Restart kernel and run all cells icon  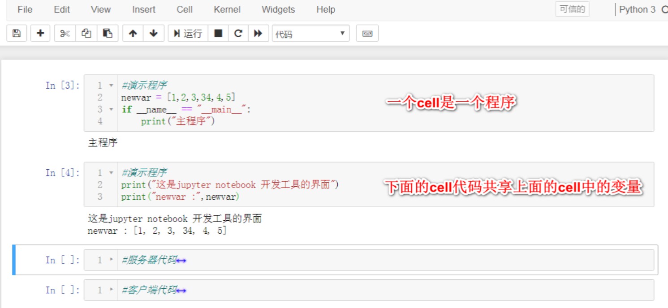point(258,33)
